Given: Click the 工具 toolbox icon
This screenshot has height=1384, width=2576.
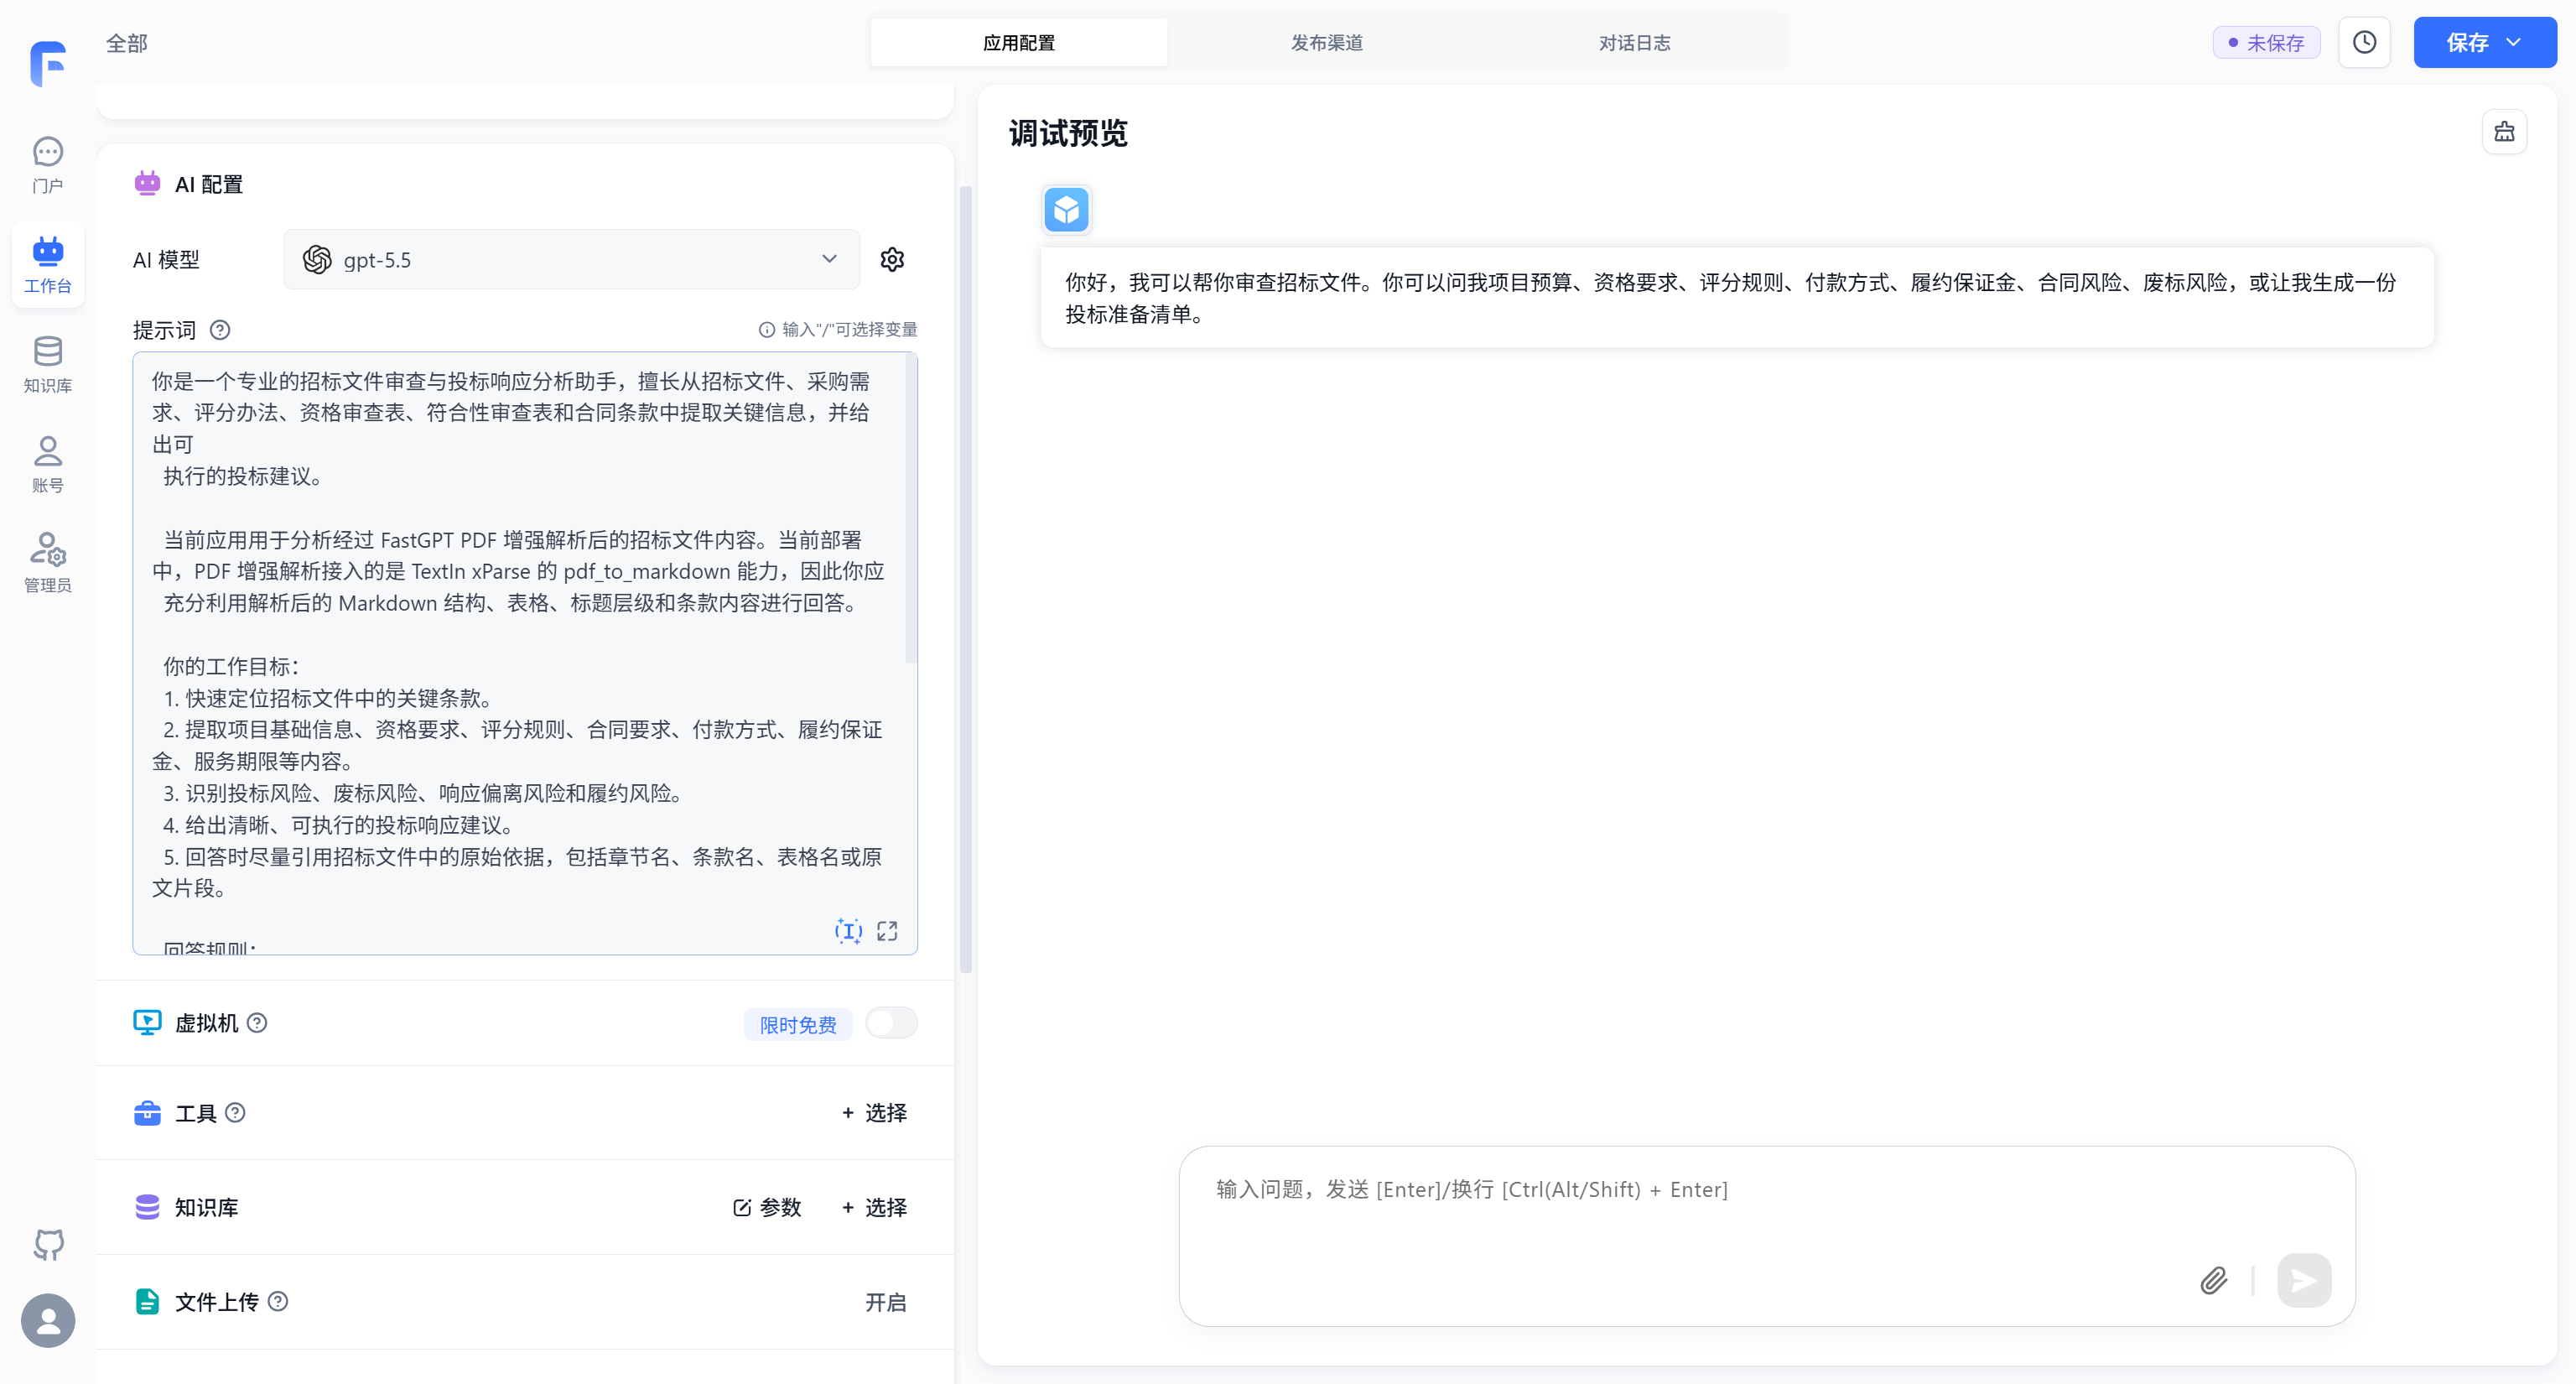Looking at the screenshot, I should pos(147,1113).
